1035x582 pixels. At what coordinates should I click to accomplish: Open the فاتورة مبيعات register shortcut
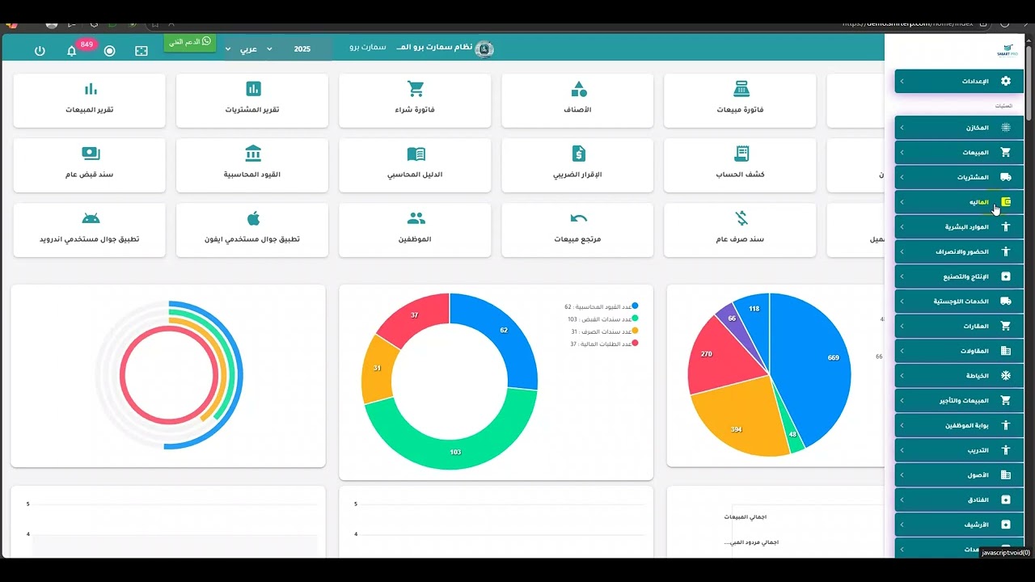(740, 100)
